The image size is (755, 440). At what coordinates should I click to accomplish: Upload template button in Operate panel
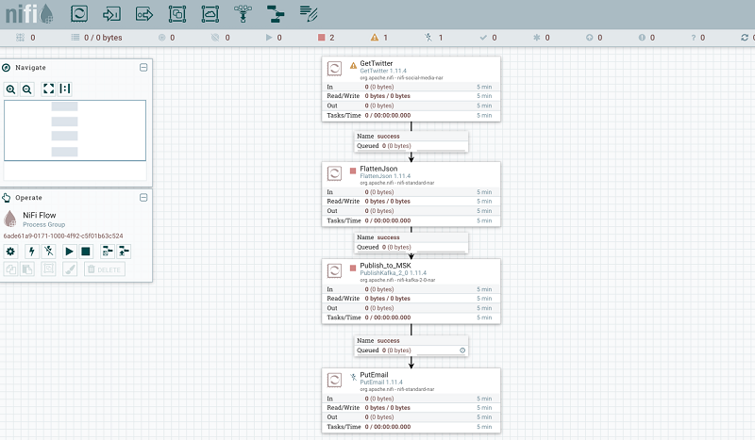pyautogui.click(x=124, y=251)
